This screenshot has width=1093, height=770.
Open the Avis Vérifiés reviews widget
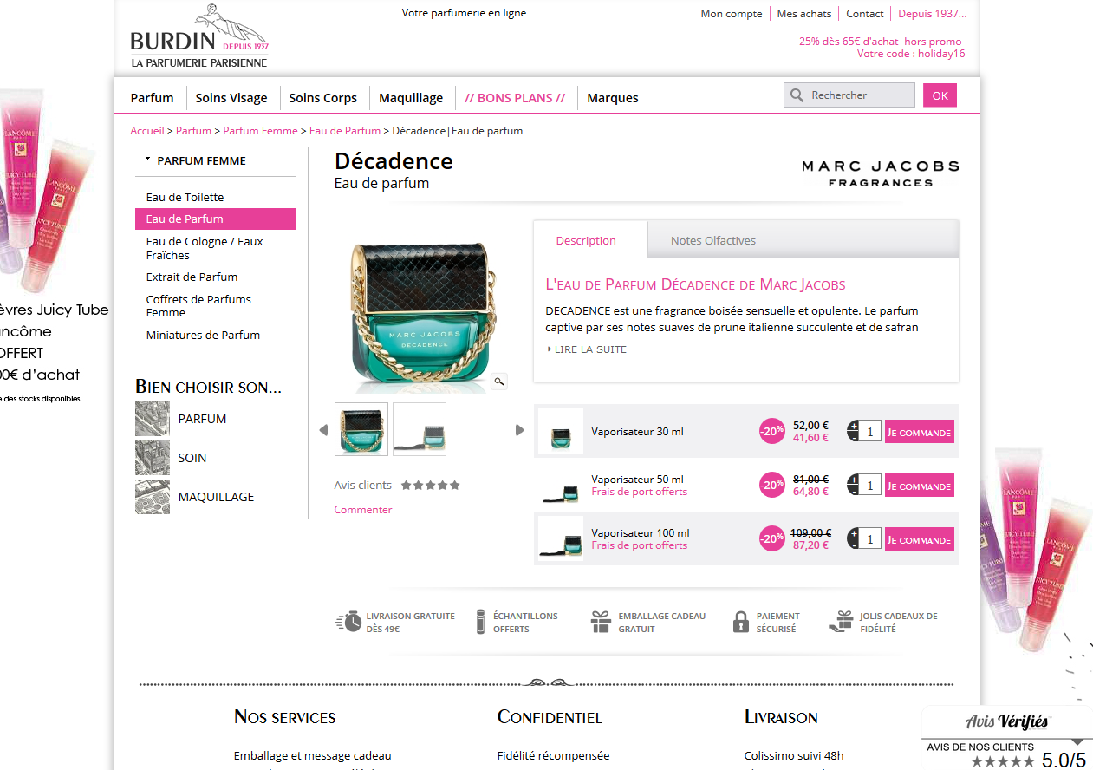pyautogui.click(x=1006, y=739)
